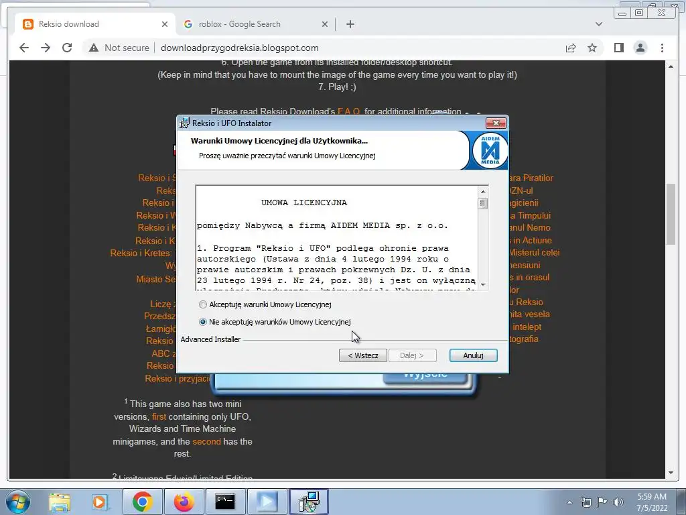Viewport: 686px width, 515px height.
Task: Close the 'Reksio download' tab
Action: 165,24
